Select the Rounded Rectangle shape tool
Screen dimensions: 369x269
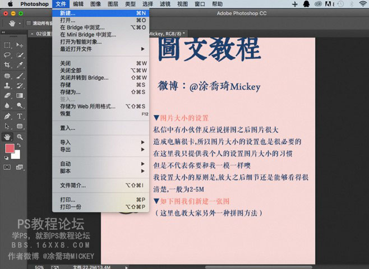20,126
